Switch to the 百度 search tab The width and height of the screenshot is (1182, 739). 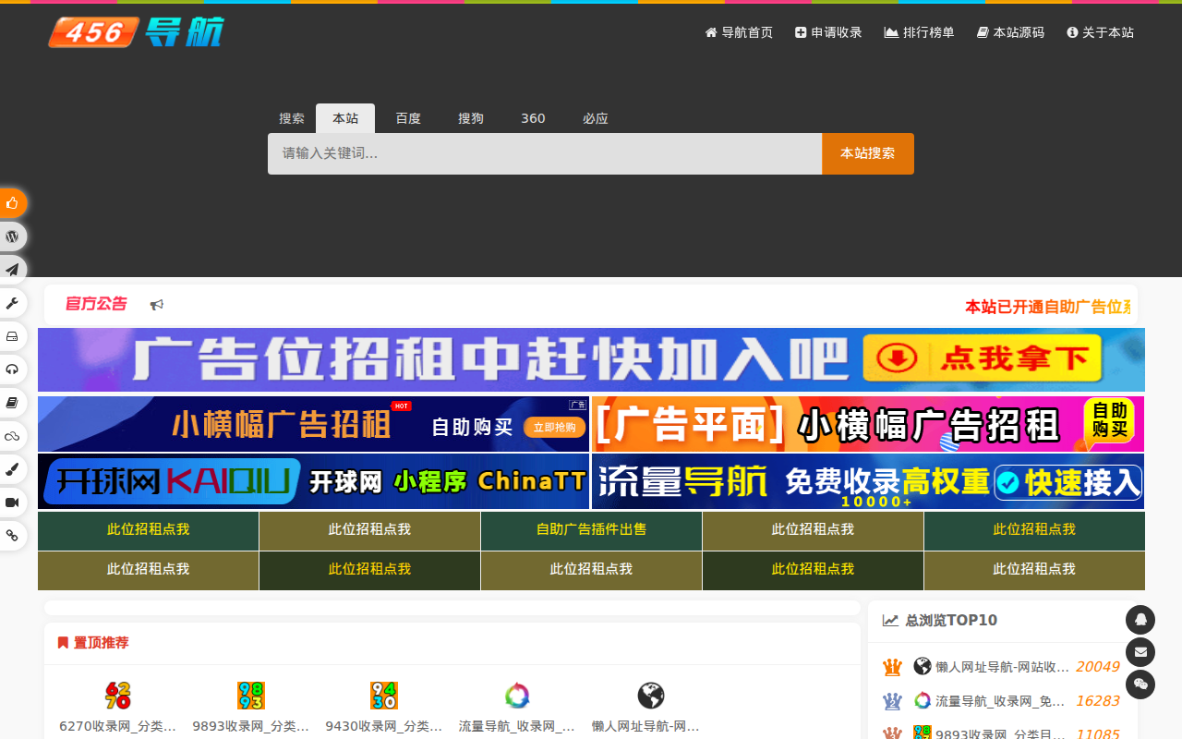tap(407, 118)
